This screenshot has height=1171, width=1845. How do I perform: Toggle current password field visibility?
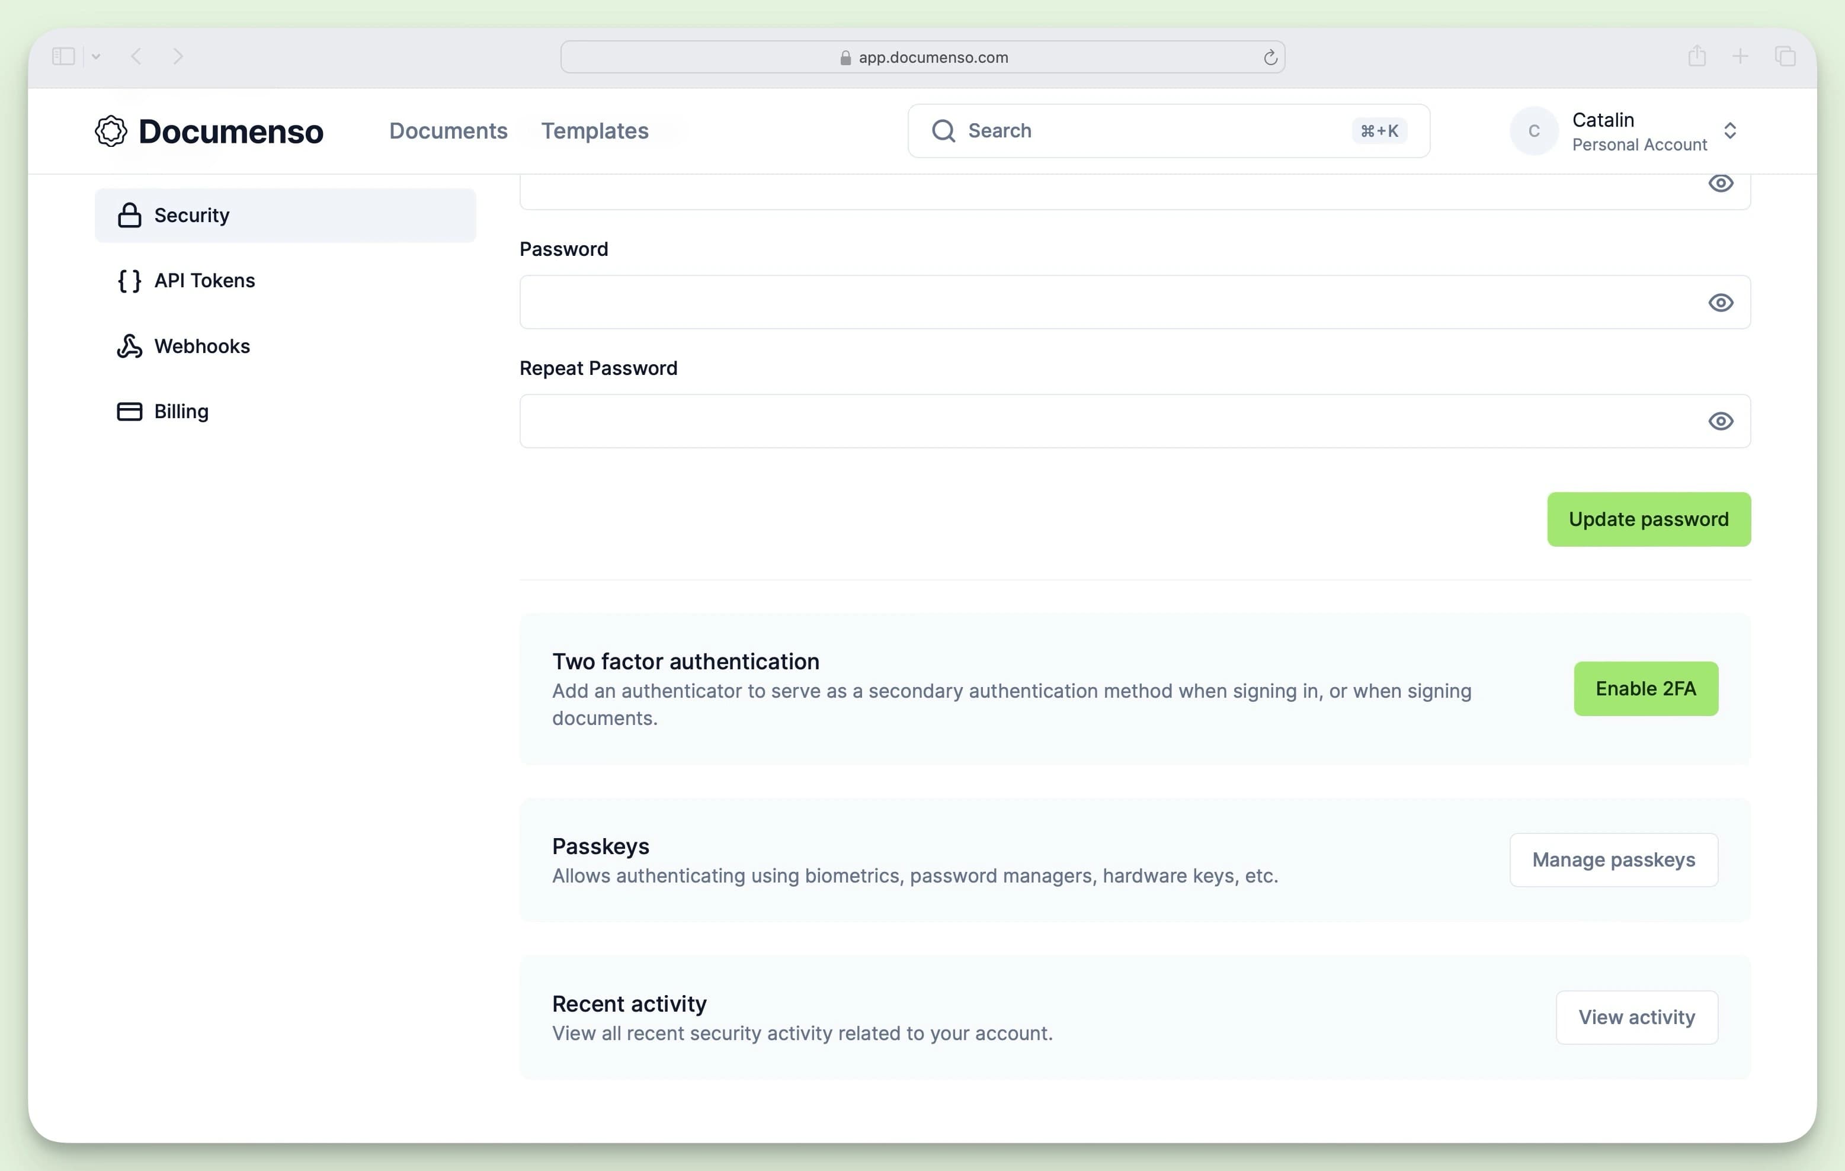[1721, 183]
